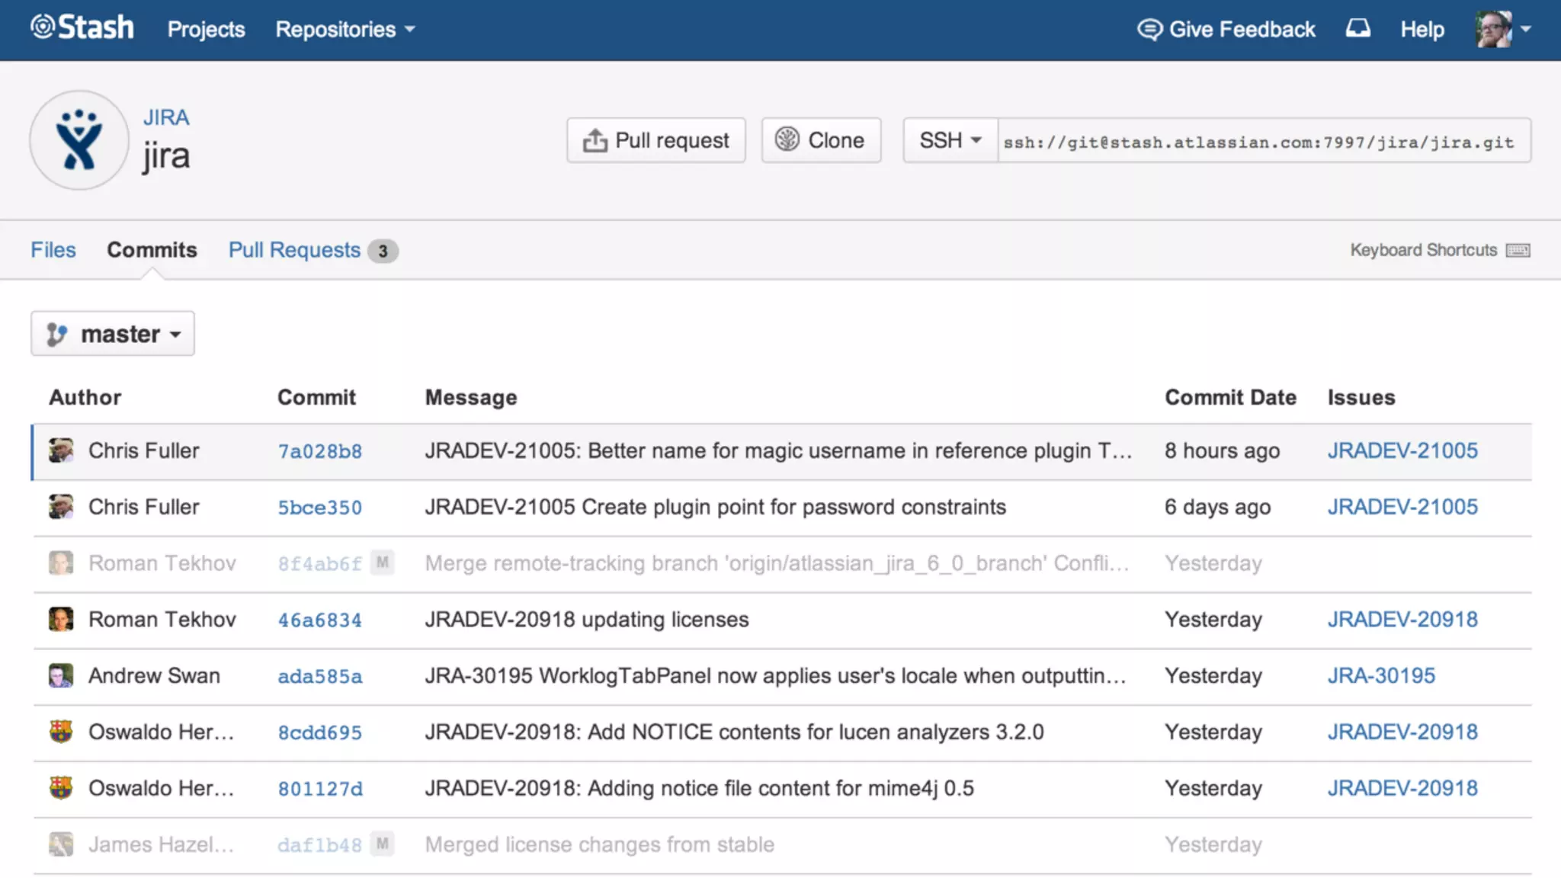Click Oswaldo's avatar on commit 8cdd695

(61, 732)
